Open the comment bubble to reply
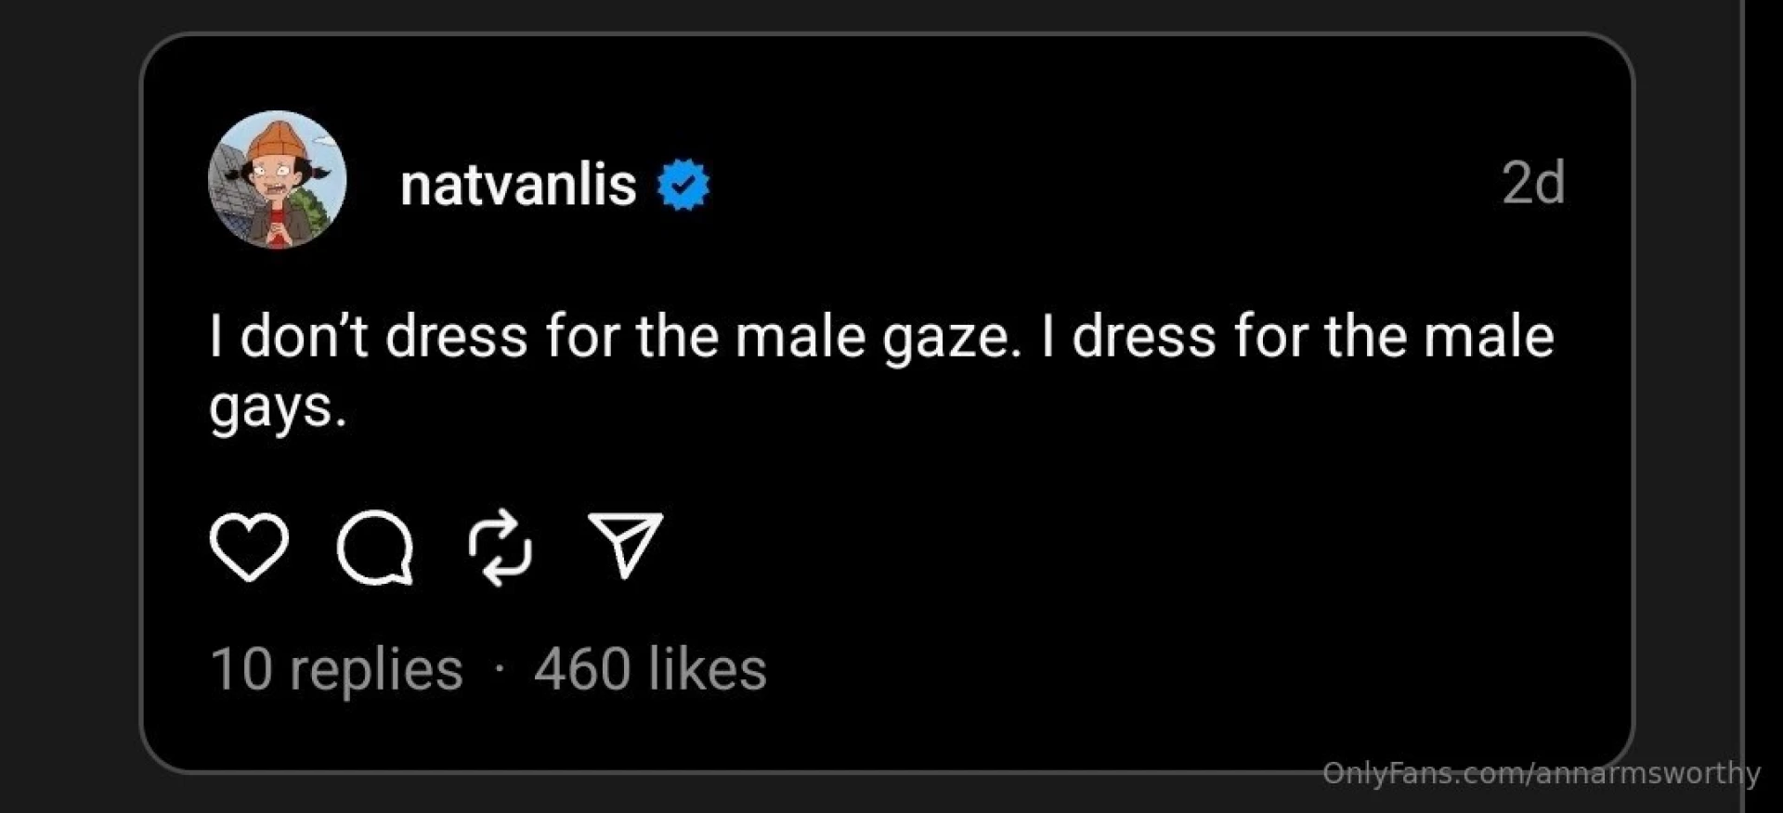The height and width of the screenshot is (813, 1783). 374,549
